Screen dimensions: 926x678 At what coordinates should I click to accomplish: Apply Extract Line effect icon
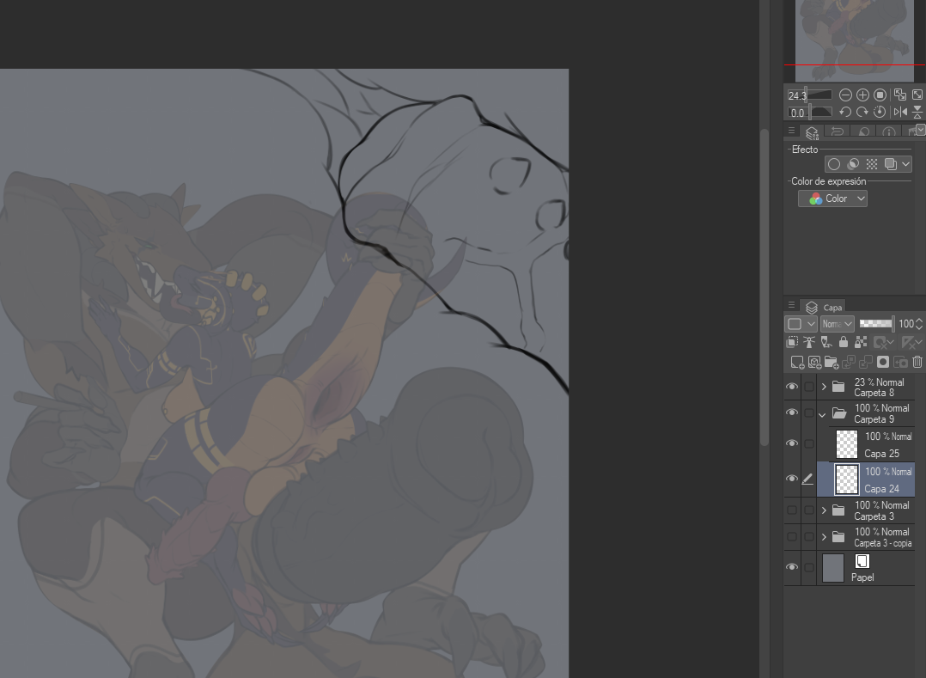(x=853, y=164)
